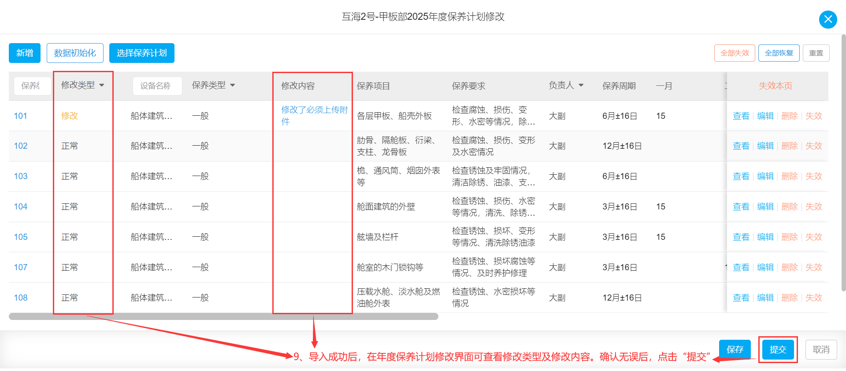The width and height of the screenshot is (846, 371).
Task: Click 编辑 in row 102
Action: click(x=765, y=146)
